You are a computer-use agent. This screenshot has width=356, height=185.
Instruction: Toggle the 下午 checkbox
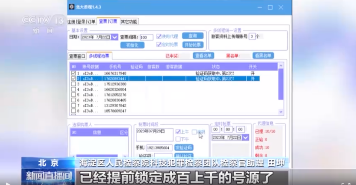[178, 139]
